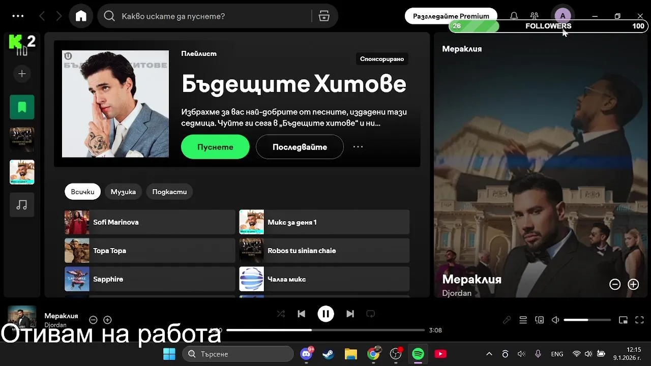The image size is (651, 366).
Task: Mute with the volume speaker icon
Action: pyautogui.click(x=555, y=320)
